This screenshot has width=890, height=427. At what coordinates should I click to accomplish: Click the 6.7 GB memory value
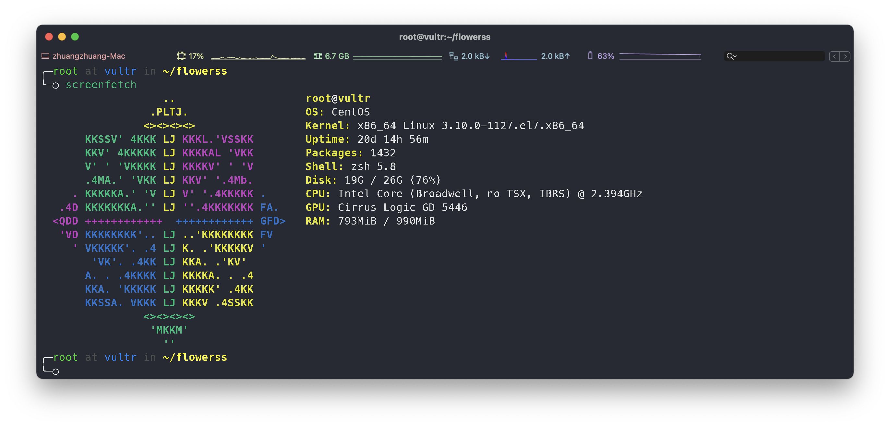pyautogui.click(x=337, y=56)
